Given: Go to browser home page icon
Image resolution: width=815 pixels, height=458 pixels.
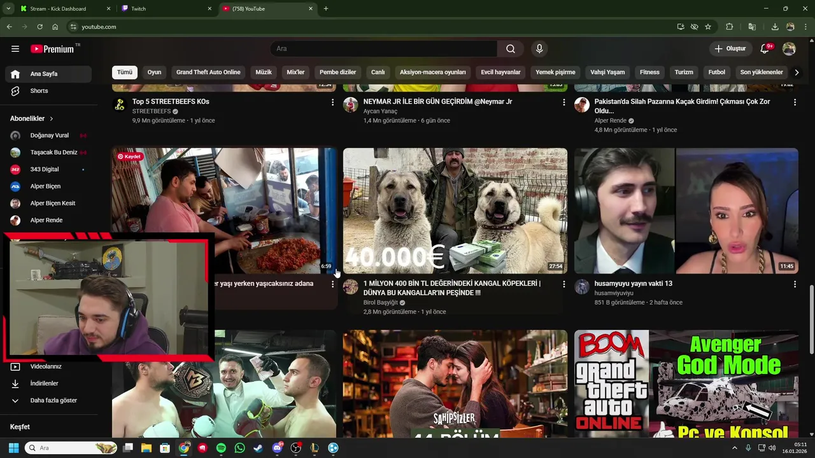Looking at the screenshot, I should [55, 27].
